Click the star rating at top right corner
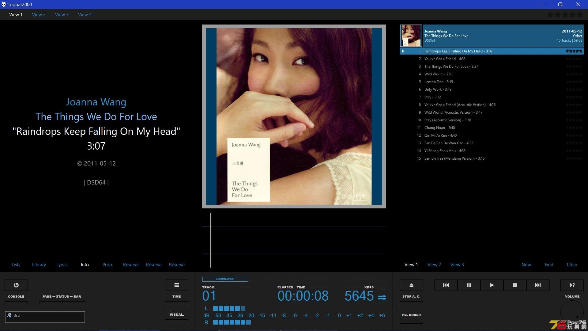The height and width of the screenshot is (331, 588). point(565,14)
